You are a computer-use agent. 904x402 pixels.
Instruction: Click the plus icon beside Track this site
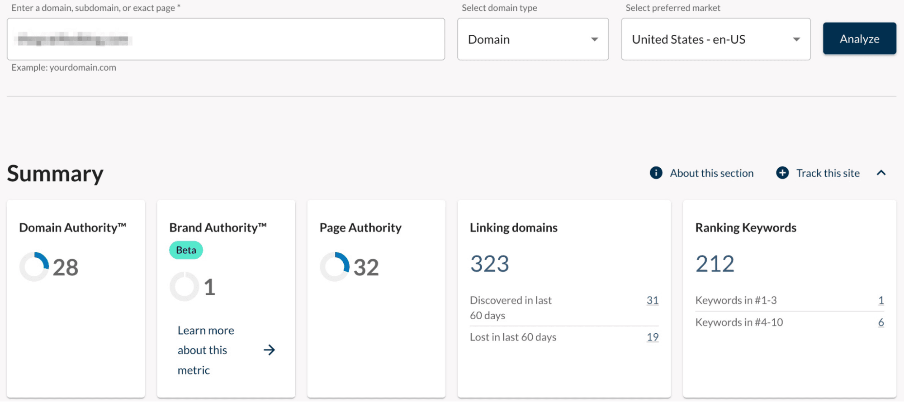point(782,173)
